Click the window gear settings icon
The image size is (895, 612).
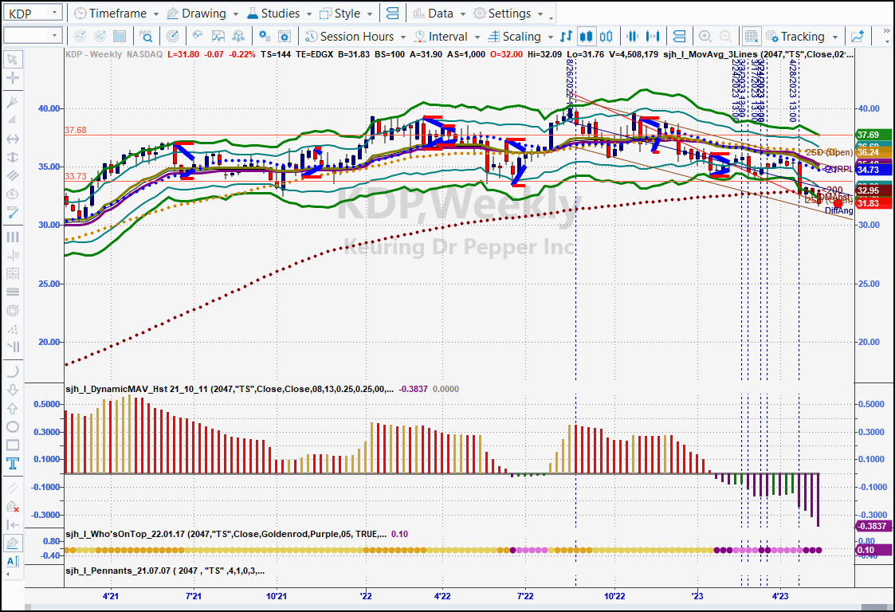pos(285,37)
